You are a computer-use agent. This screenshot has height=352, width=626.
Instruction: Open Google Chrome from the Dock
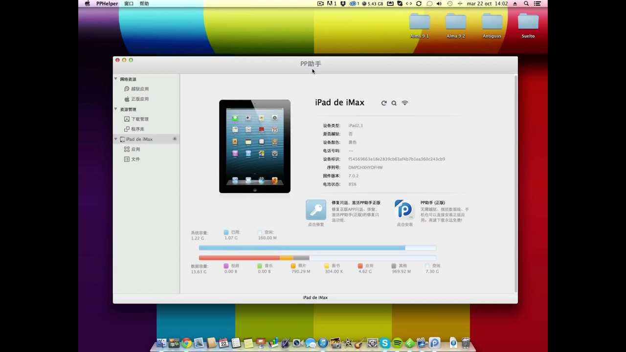point(186,343)
